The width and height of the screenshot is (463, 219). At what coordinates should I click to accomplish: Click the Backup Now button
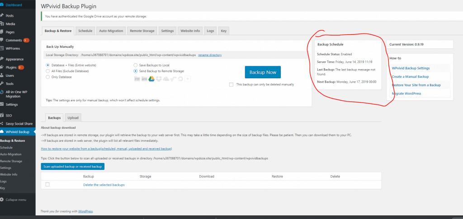[x=263, y=72]
